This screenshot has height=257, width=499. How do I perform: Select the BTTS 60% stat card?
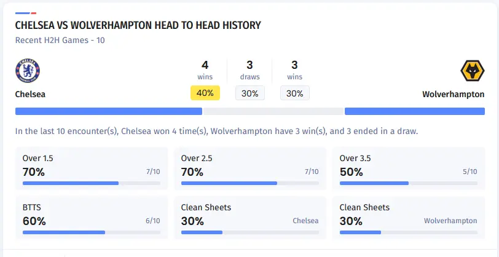coord(91,216)
